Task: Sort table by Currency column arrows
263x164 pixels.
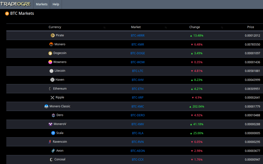Action: [x=105, y=27]
